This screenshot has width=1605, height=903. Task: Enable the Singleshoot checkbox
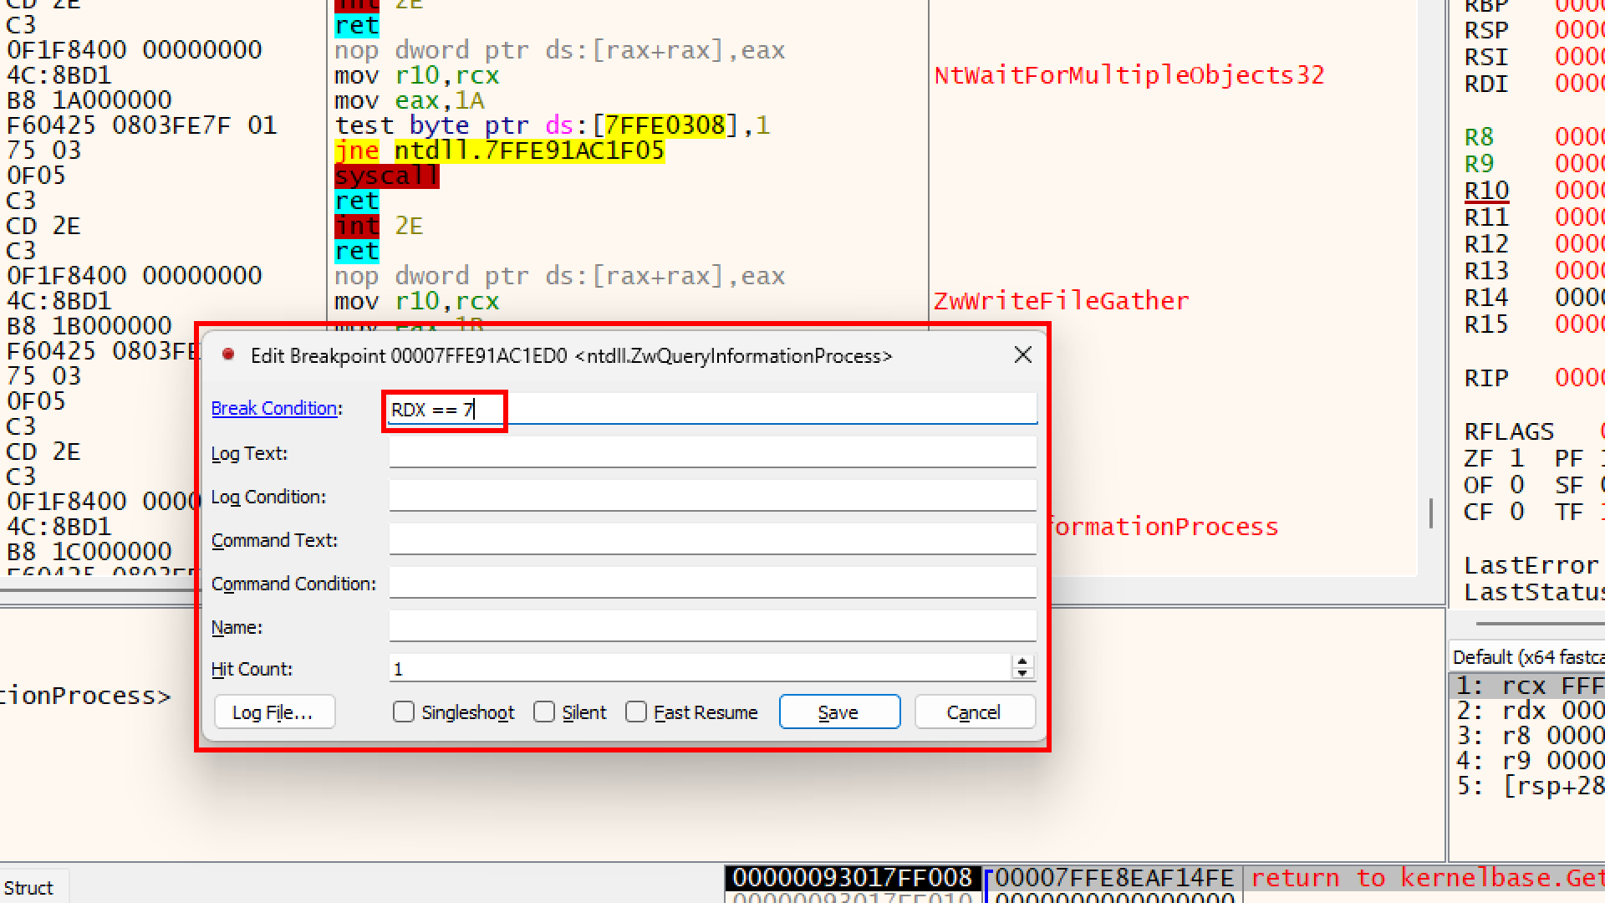coord(404,712)
